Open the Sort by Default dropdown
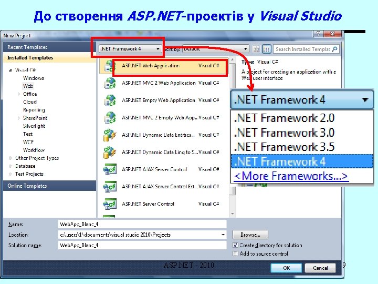Viewport: 378px width, 284px height. coord(216,49)
